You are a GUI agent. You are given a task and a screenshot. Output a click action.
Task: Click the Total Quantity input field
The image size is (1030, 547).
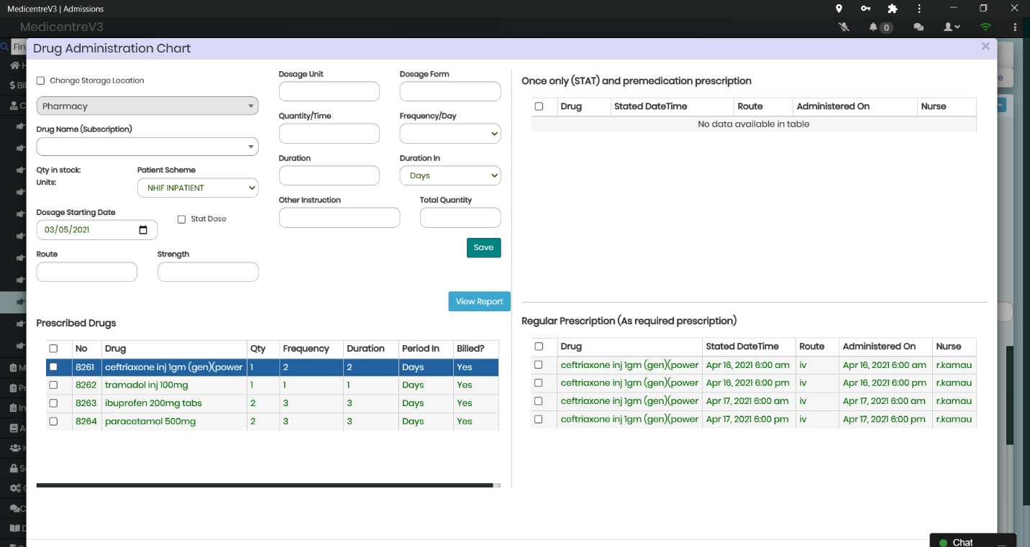460,218
